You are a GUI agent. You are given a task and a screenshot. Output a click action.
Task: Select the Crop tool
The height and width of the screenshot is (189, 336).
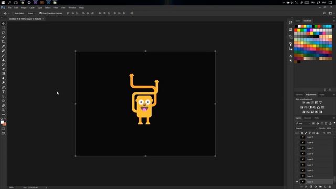coord(3,41)
